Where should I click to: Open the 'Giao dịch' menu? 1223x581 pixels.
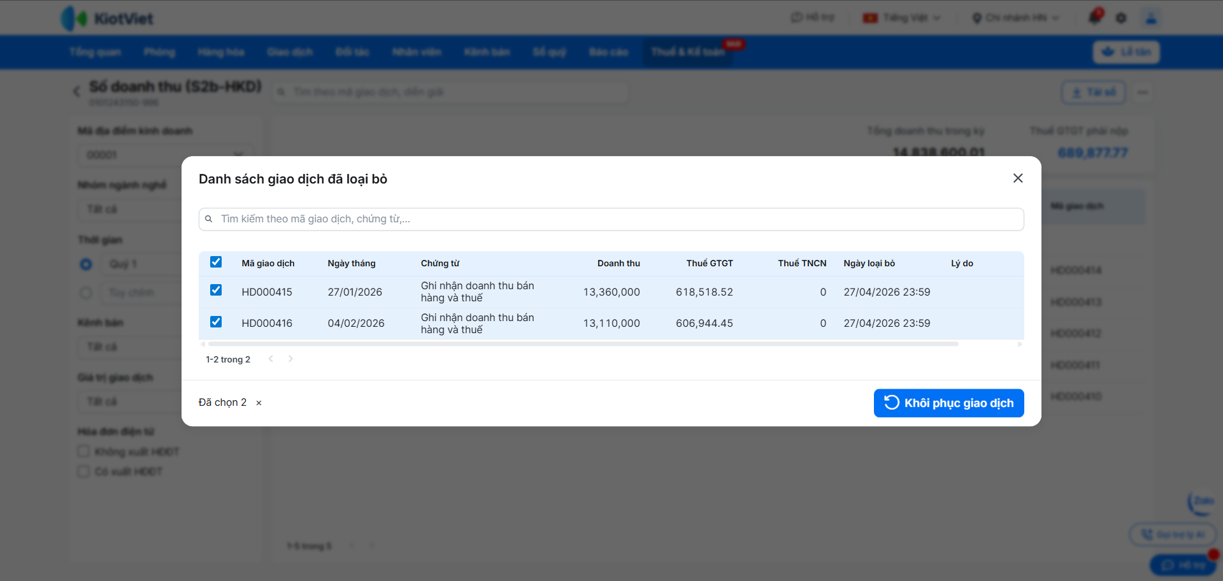point(290,52)
